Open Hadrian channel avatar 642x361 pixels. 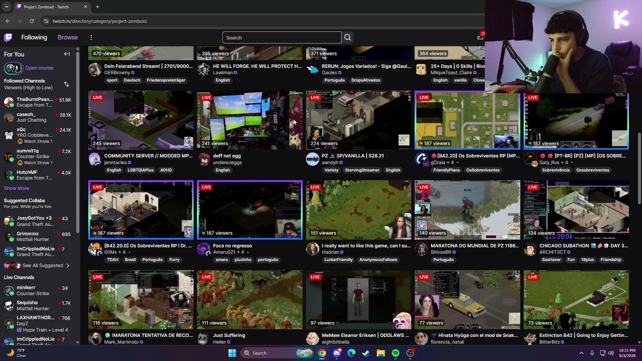click(312, 249)
